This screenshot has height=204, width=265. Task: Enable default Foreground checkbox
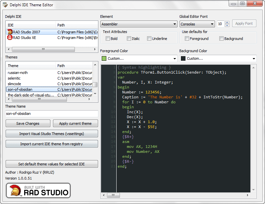(x=187, y=39)
